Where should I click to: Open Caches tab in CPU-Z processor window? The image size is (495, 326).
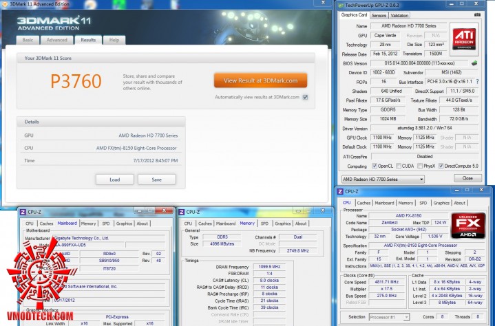[364, 203]
